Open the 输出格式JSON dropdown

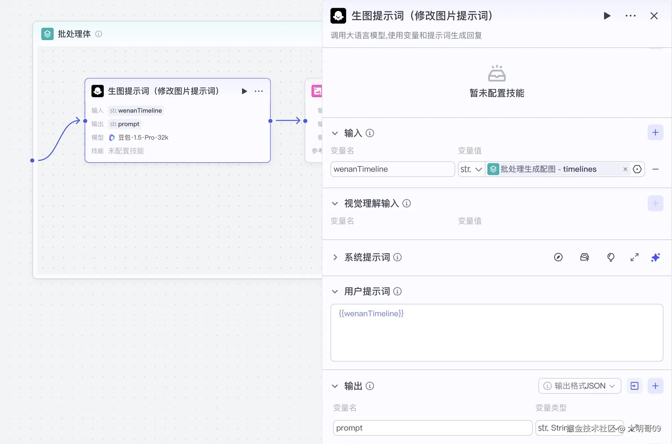pos(580,386)
